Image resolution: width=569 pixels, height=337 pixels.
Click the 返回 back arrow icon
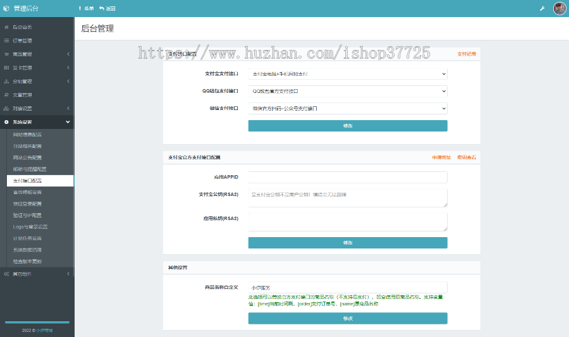[101, 8]
